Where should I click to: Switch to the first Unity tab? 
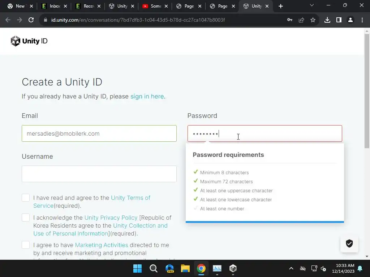121,6
